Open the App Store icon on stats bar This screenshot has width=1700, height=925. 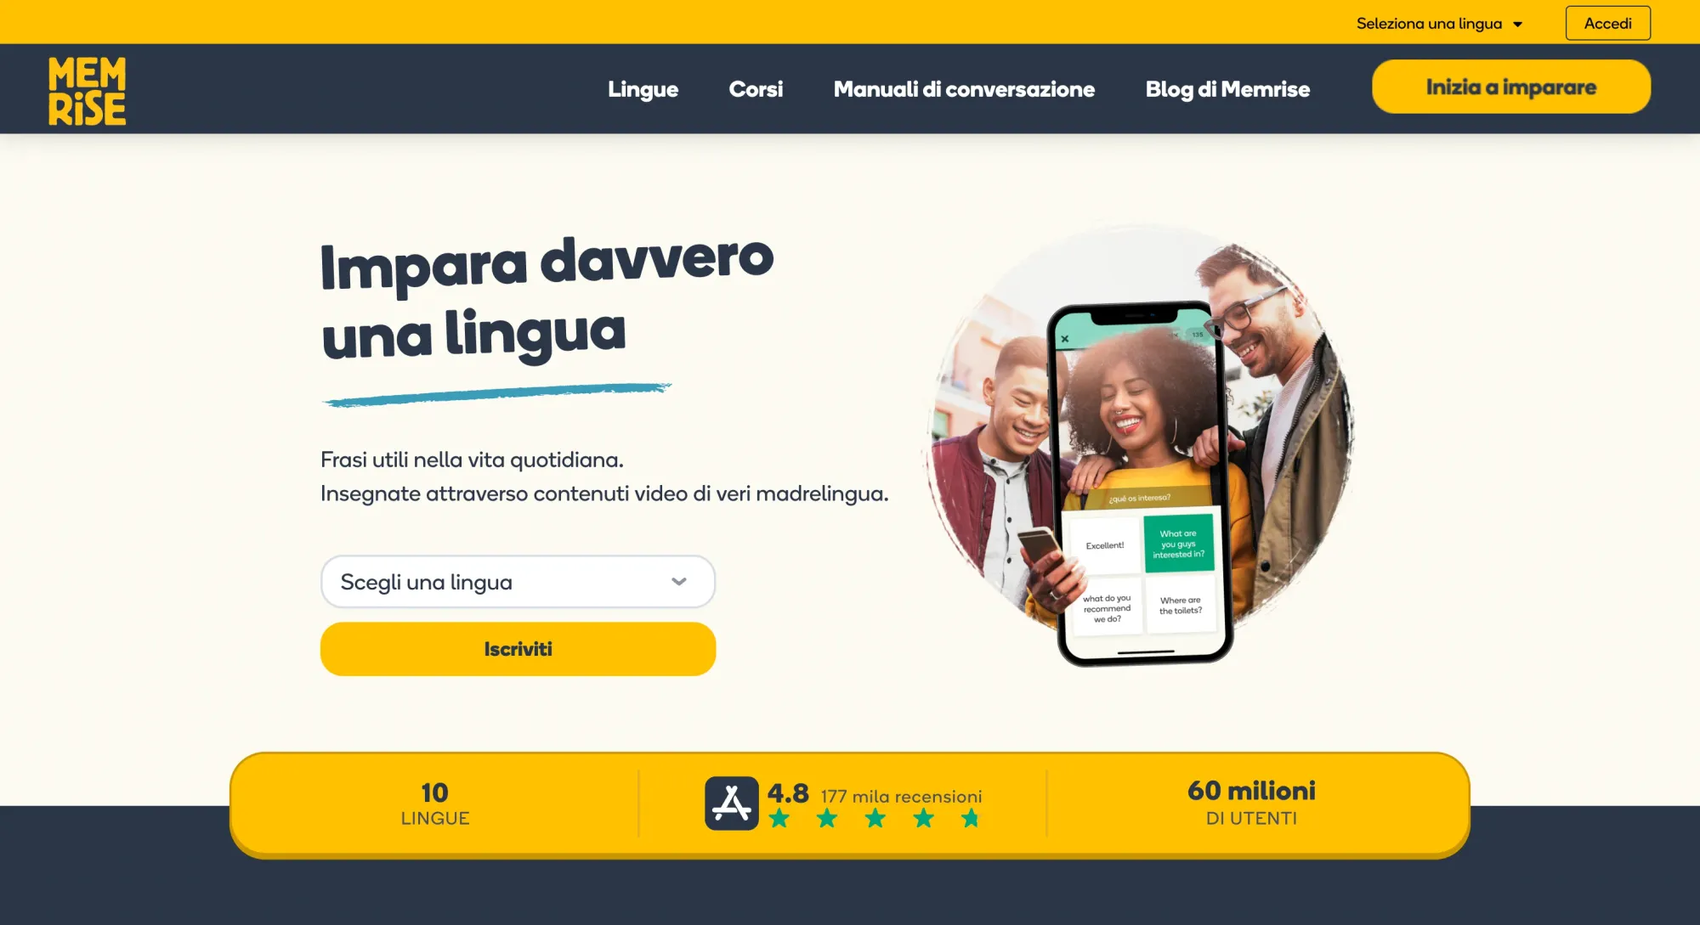click(x=732, y=802)
